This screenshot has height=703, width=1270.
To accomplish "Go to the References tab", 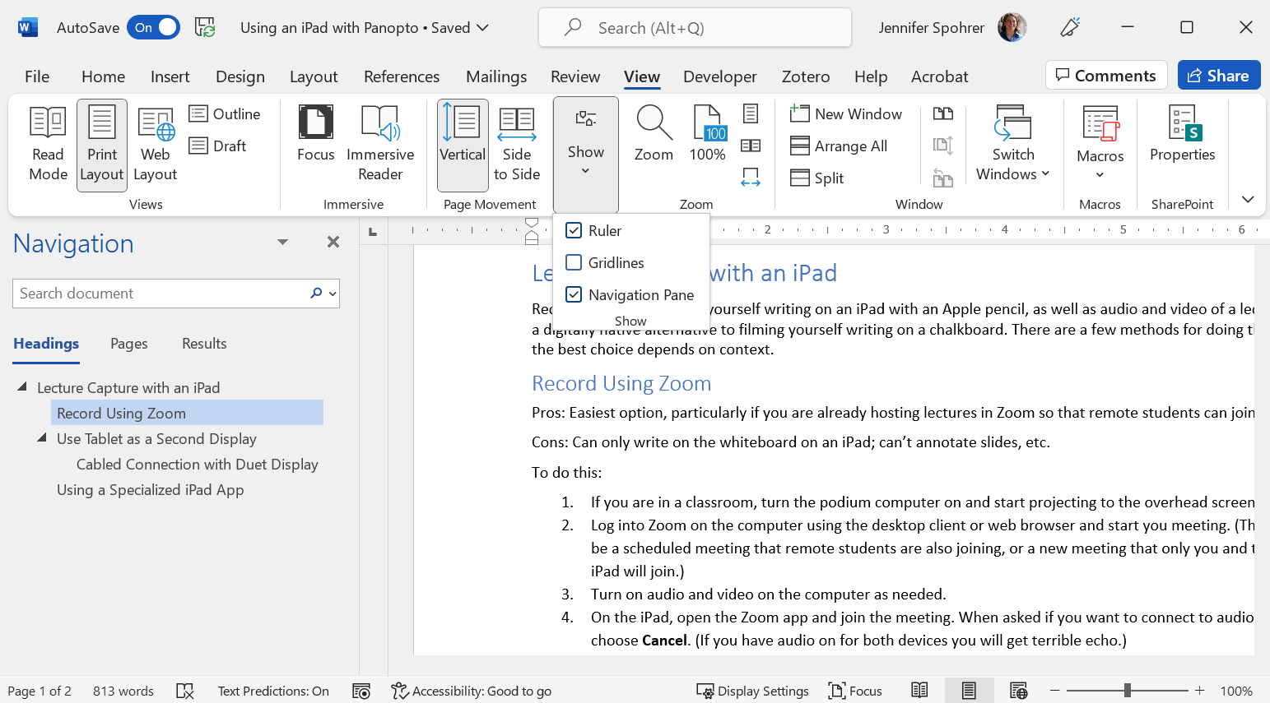I will click(402, 76).
